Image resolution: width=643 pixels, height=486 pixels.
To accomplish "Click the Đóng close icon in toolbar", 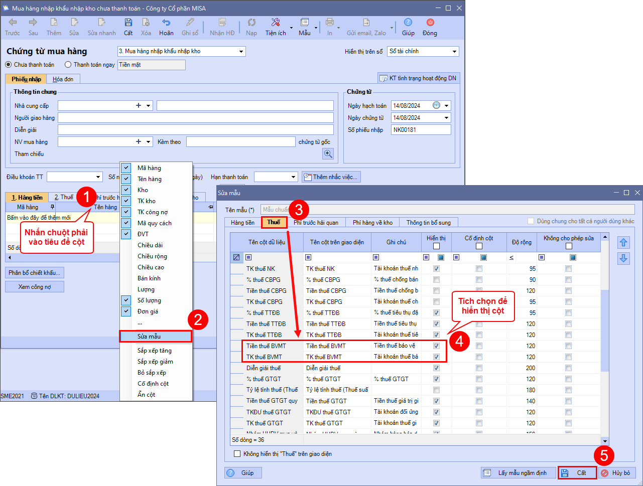I will [x=430, y=23].
